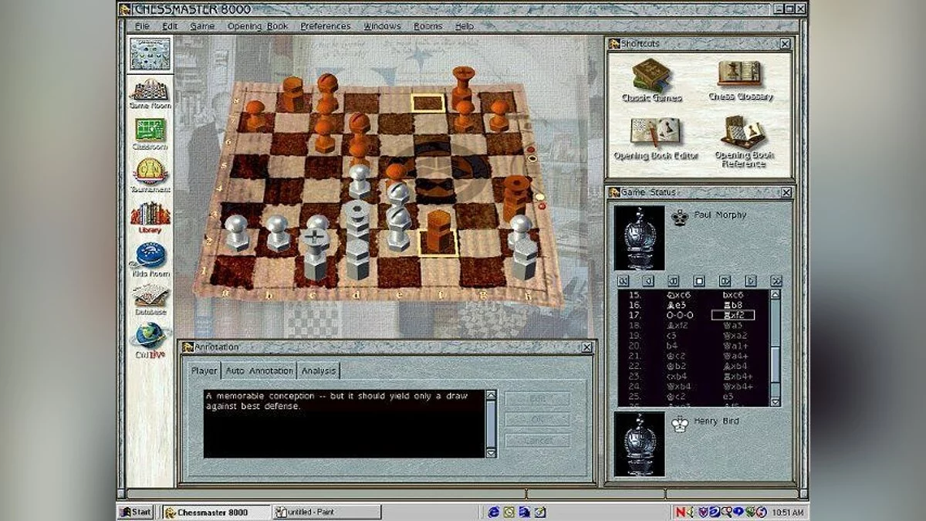
Task: Select the highlighted move Rxf2 in move list
Action: (x=732, y=315)
